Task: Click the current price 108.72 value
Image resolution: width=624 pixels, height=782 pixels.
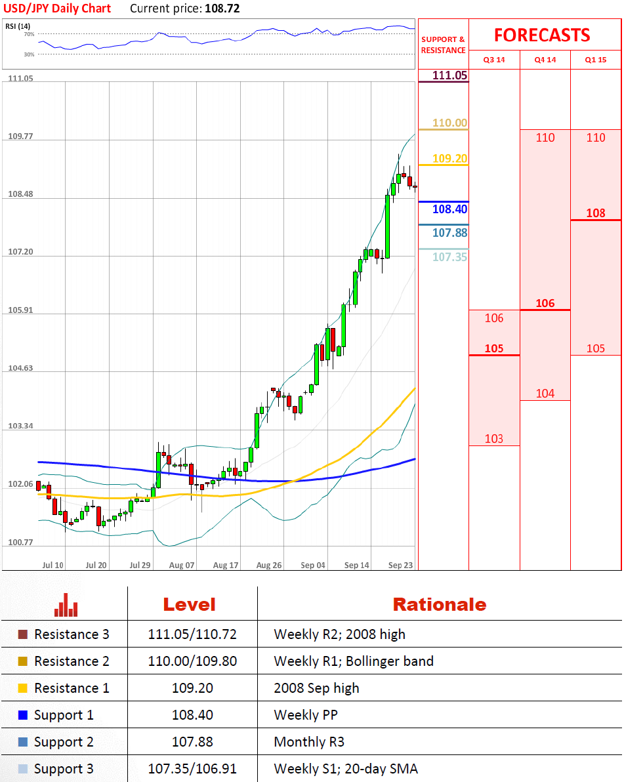Action: click(x=222, y=9)
